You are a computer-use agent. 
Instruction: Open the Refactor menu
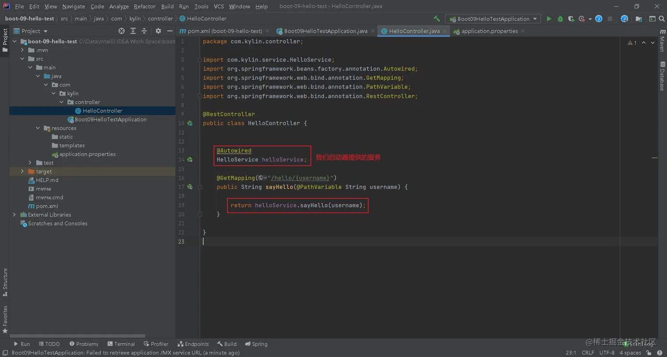145,6
